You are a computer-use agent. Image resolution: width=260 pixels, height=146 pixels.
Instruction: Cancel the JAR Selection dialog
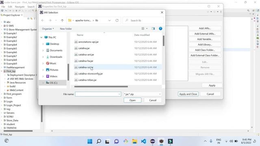[153, 100]
